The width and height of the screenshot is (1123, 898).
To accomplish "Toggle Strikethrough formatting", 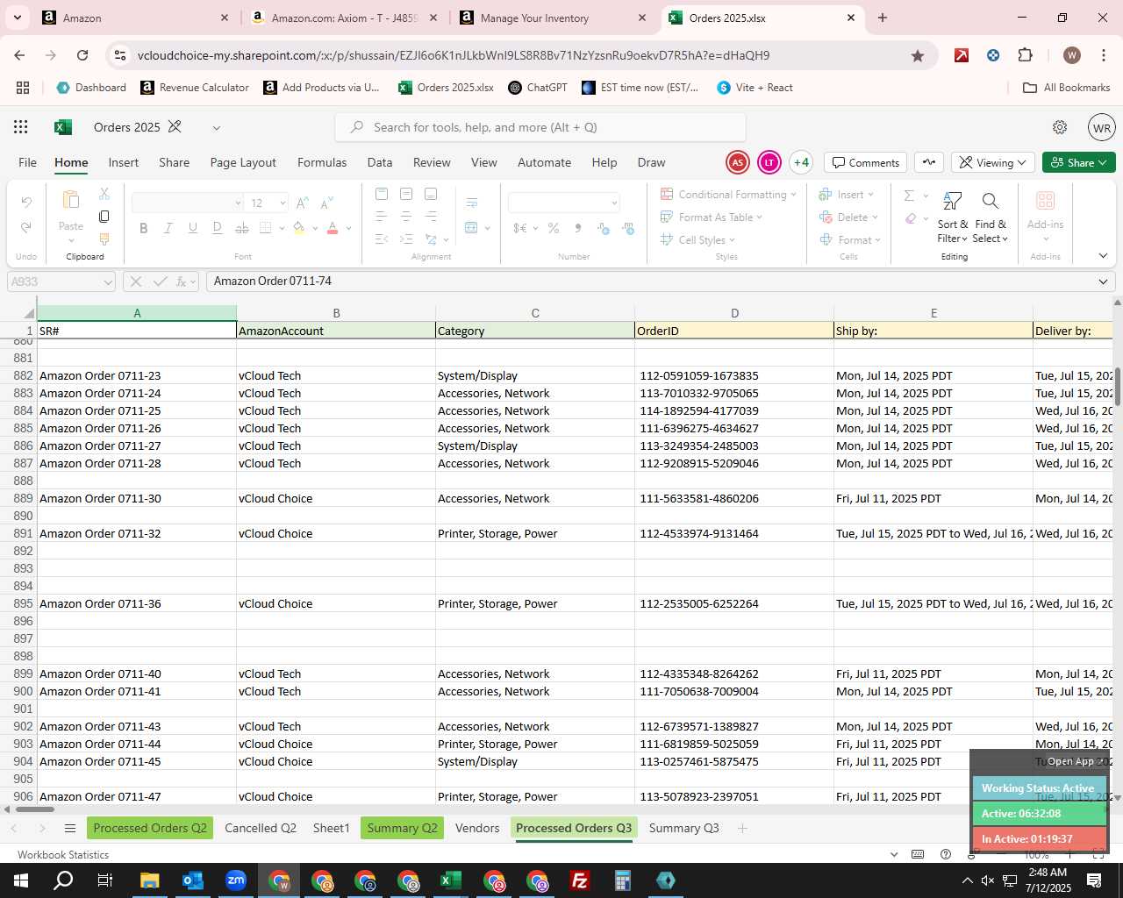I will click(x=241, y=228).
